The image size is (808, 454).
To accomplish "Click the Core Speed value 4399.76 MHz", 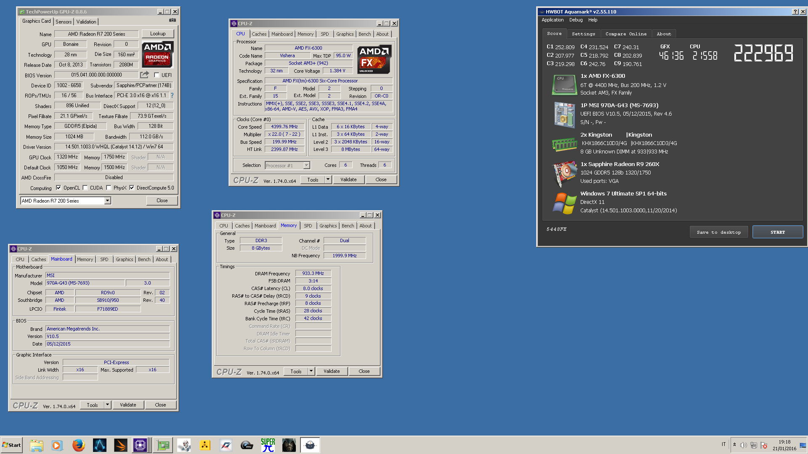I will point(284,127).
